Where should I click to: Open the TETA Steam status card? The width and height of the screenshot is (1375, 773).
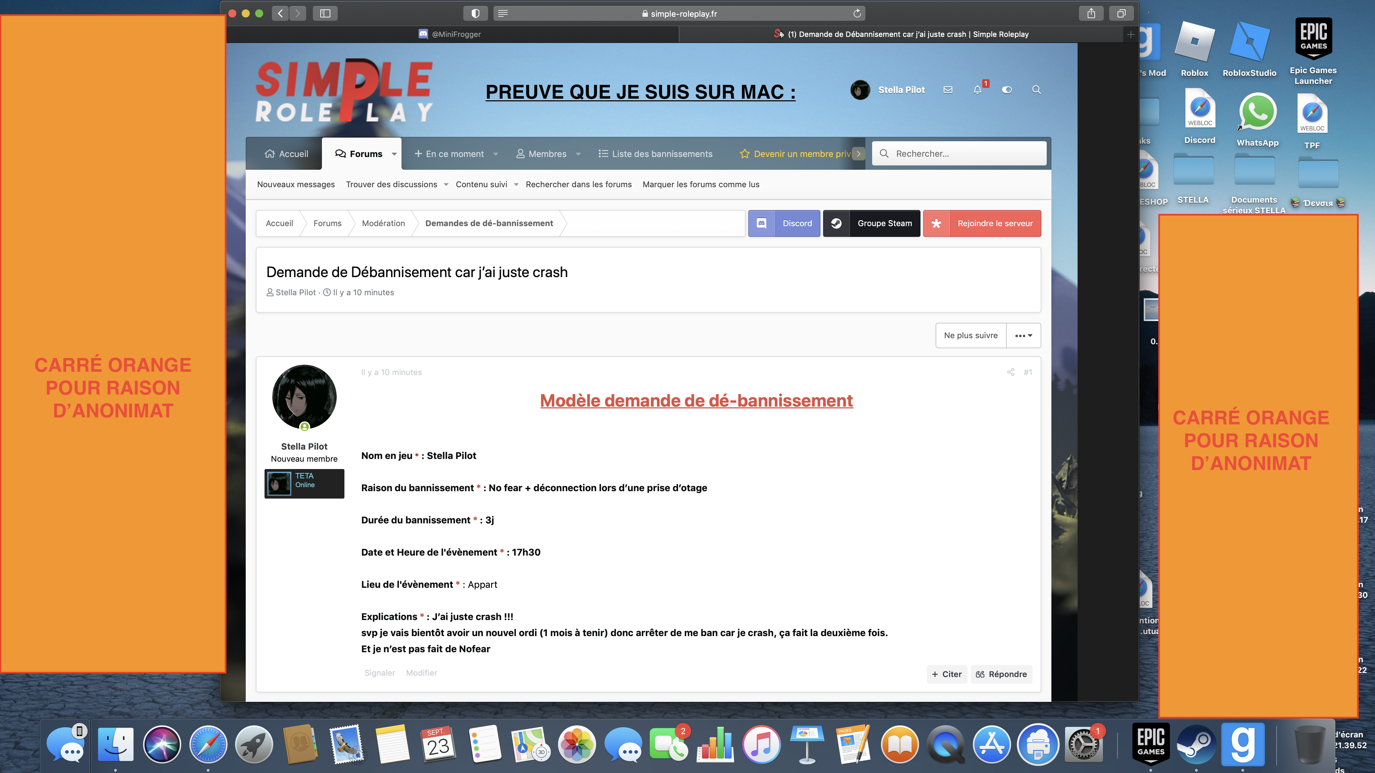point(304,484)
